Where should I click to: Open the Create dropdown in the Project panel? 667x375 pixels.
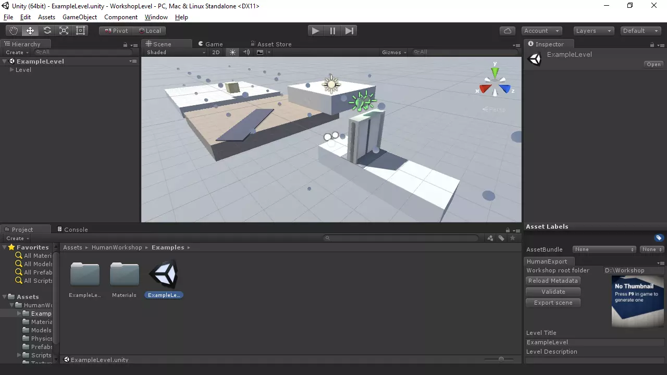pos(17,239)
